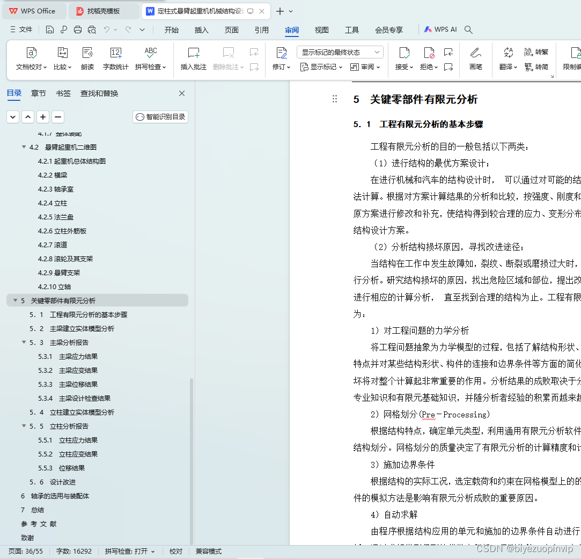The height and width of the screenshot is (559, 581).
Task: Switch to the 书签 pane tab
Action: point(63,93)
